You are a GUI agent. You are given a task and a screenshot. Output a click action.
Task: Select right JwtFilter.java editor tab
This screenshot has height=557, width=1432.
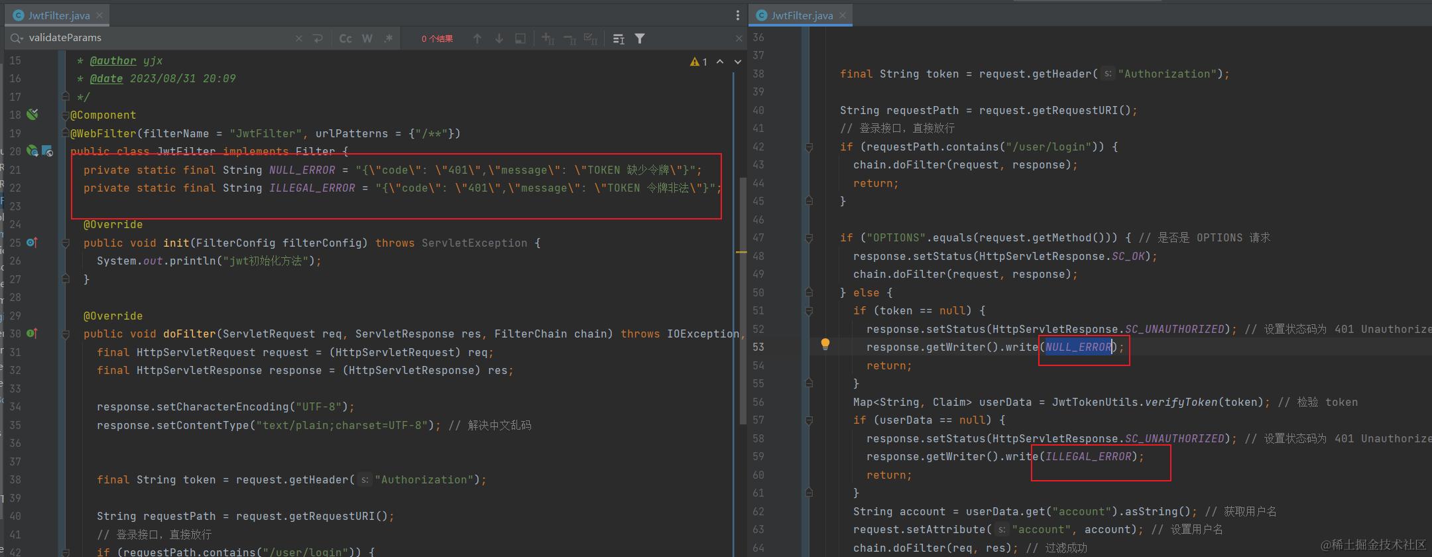coord(801,15)
